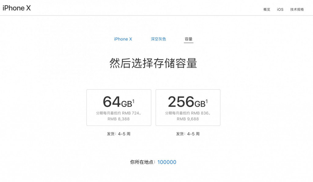The image size is (313, 182).
Task: Click the shipping estimate under the 64GB card
Action: 119,134
